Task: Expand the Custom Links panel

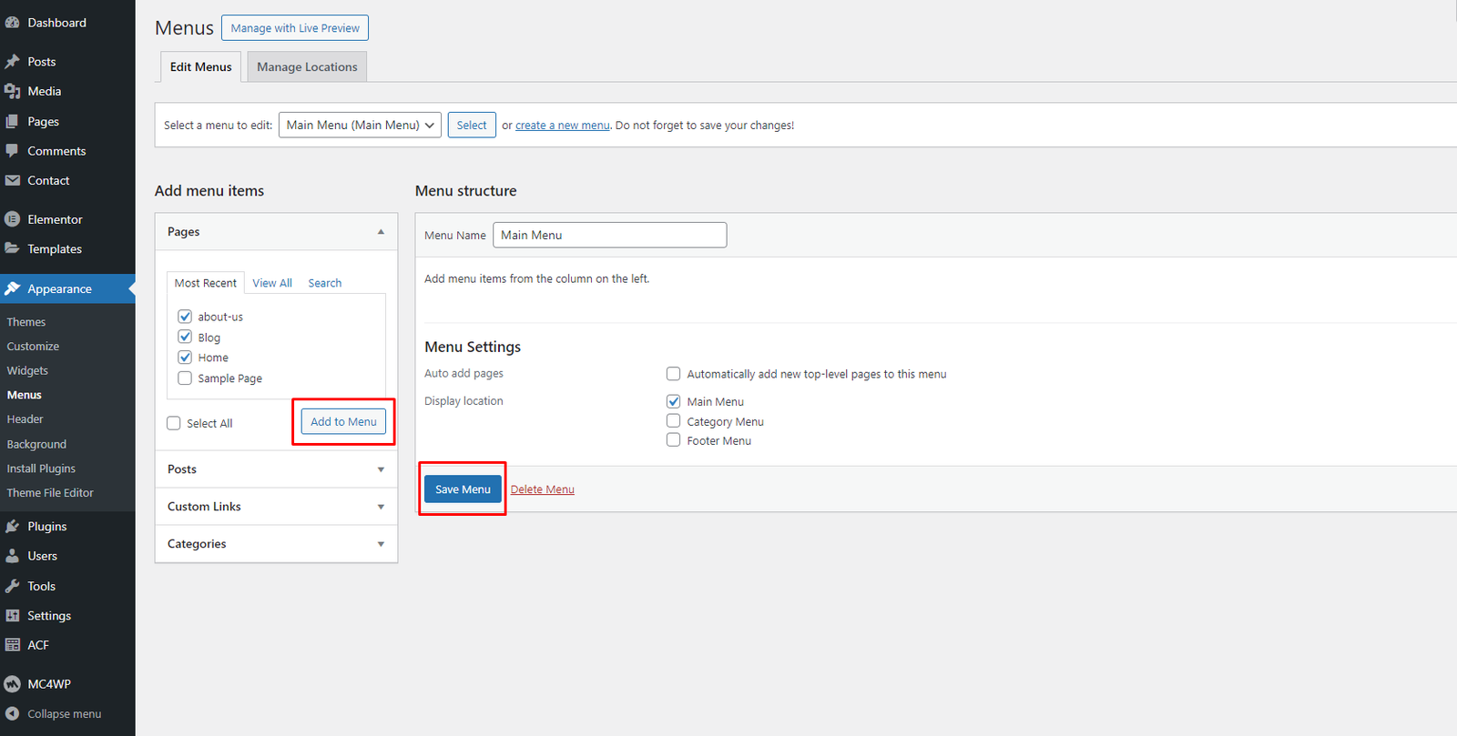Action: point(276,507)
